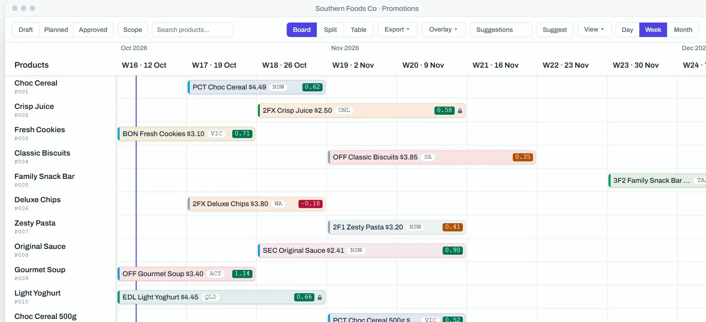Image resolution: width=706 pixels, height=322 pixels.
Task: Click the -0.18 score badge on Deluxe Chips
Action: (x=311, y=204)
